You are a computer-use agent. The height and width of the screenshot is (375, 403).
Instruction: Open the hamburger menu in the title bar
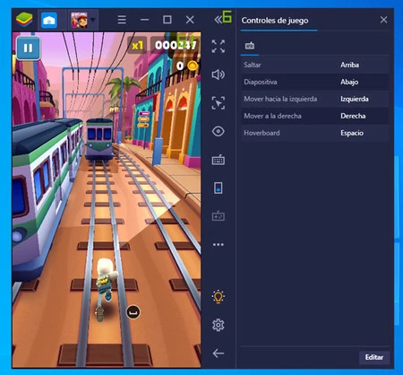[x=122, y=20]
